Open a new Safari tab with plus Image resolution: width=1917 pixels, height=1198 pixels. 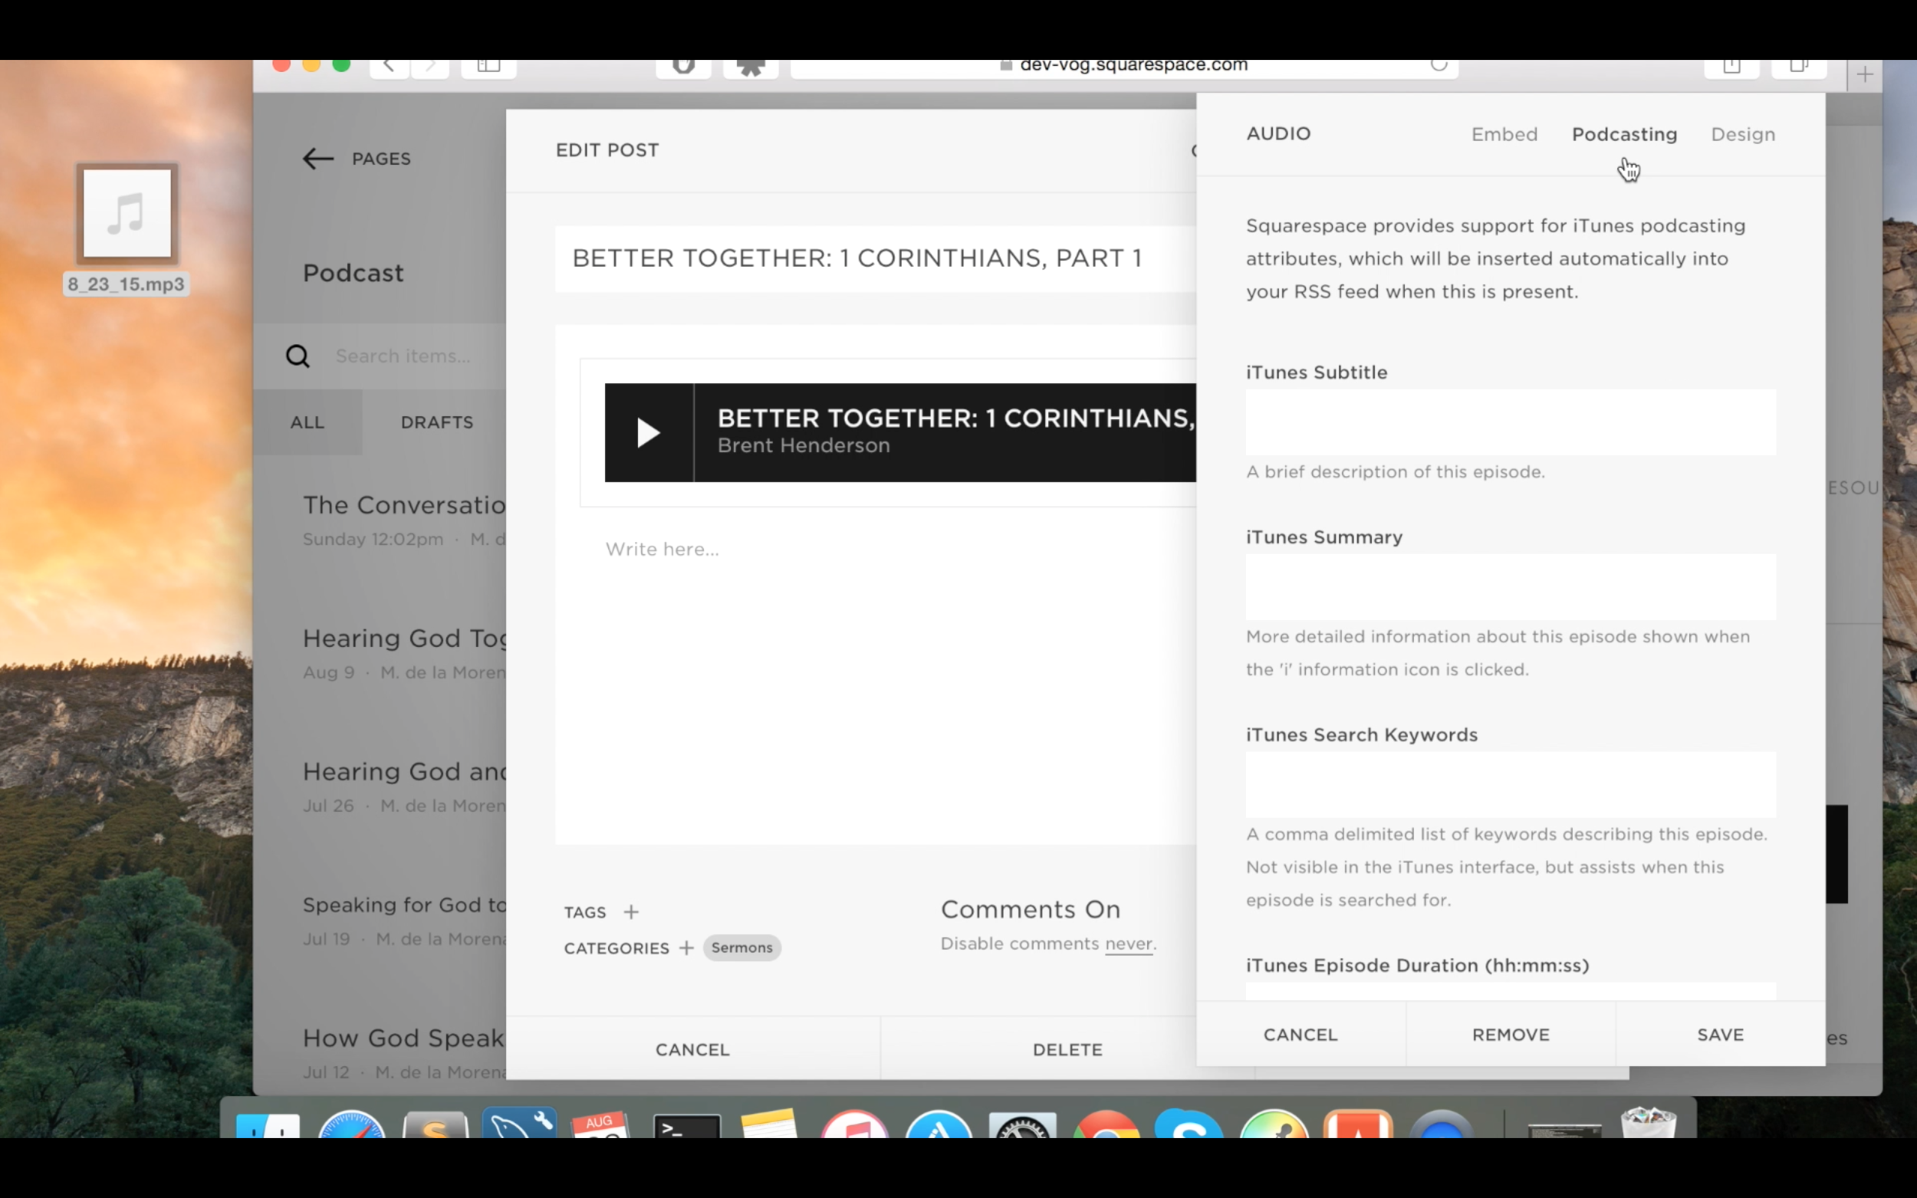click(x=1865, y=74)
